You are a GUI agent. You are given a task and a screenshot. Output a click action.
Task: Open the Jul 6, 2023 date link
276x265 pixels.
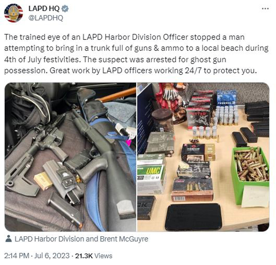pos(52,256)
